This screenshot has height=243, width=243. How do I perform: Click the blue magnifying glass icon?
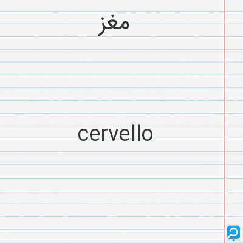click(233, 232)
